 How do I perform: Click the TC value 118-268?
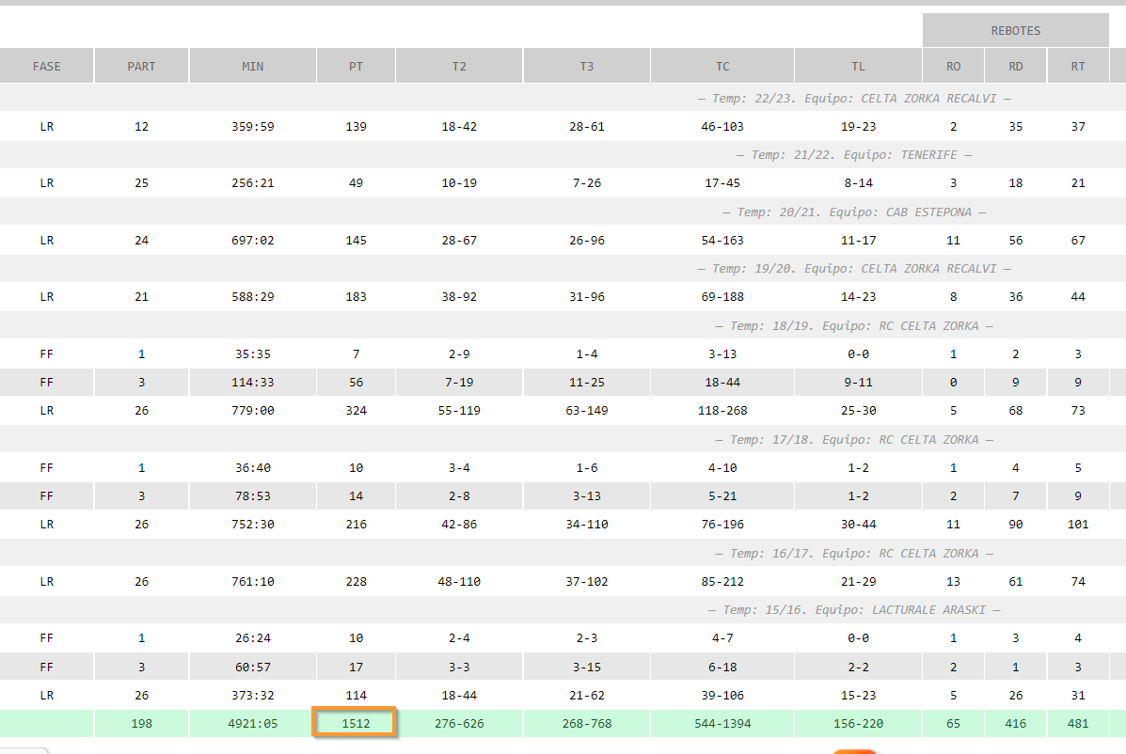[x=722, y=410]
